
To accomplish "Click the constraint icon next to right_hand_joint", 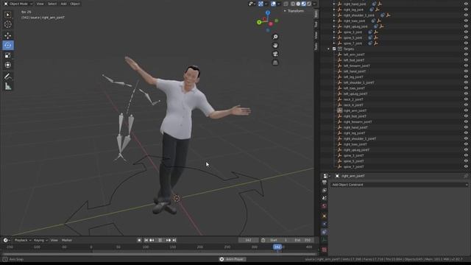I will pos(374,4).
